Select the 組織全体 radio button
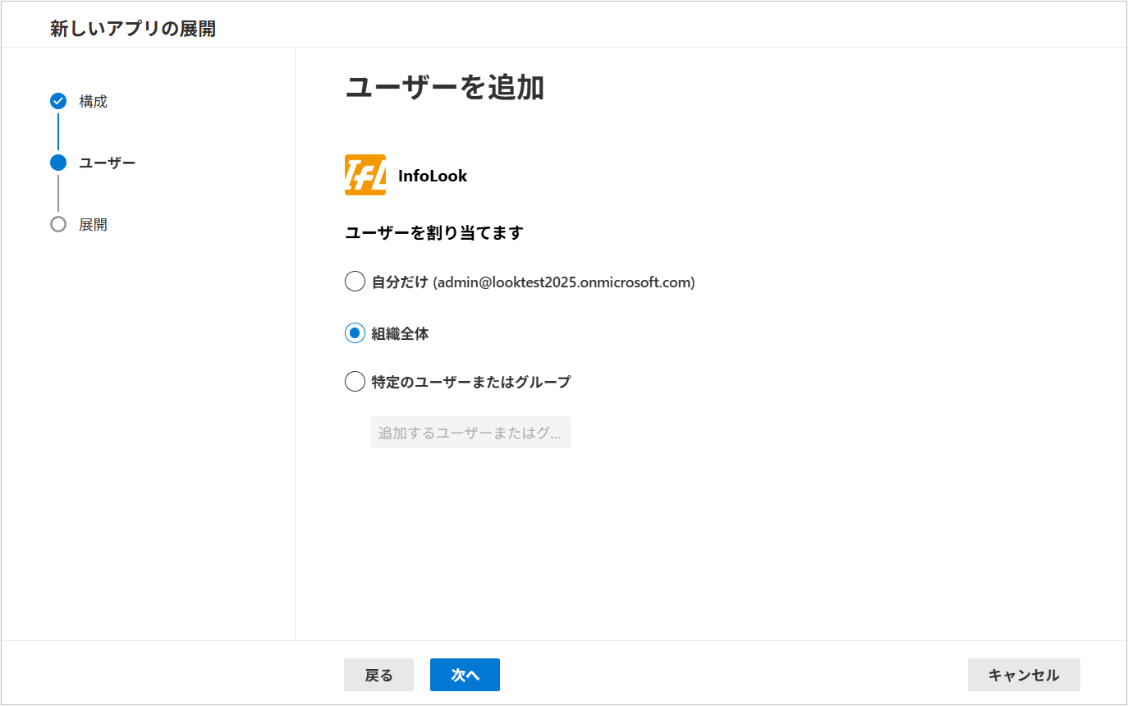Screen dimensions: 1128x706 point(355,333)
